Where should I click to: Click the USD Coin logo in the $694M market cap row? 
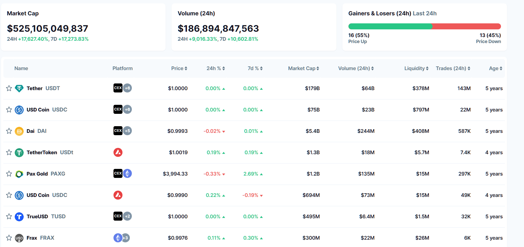19,195
